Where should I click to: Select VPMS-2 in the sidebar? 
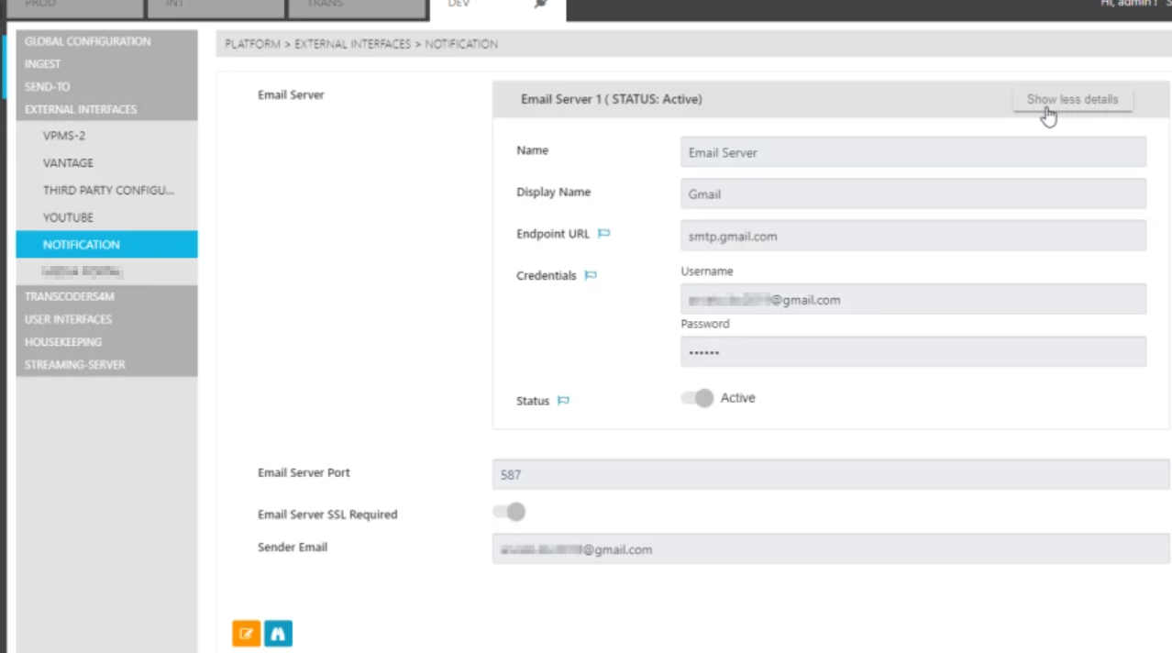point(64,136)
